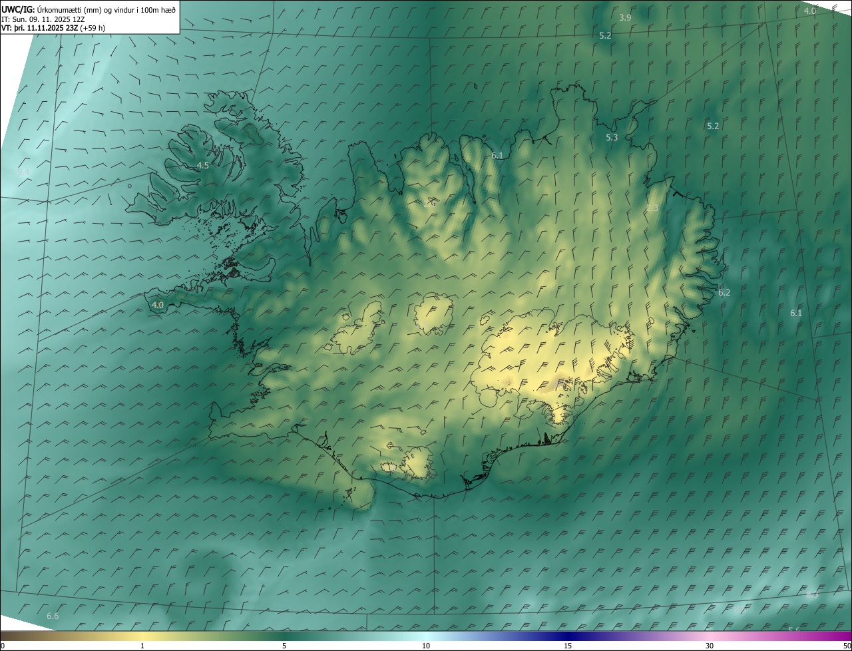
Task: Click the valid time line 'VT: þri. 11.11.2025 23Z'
Action: point(39,28)
